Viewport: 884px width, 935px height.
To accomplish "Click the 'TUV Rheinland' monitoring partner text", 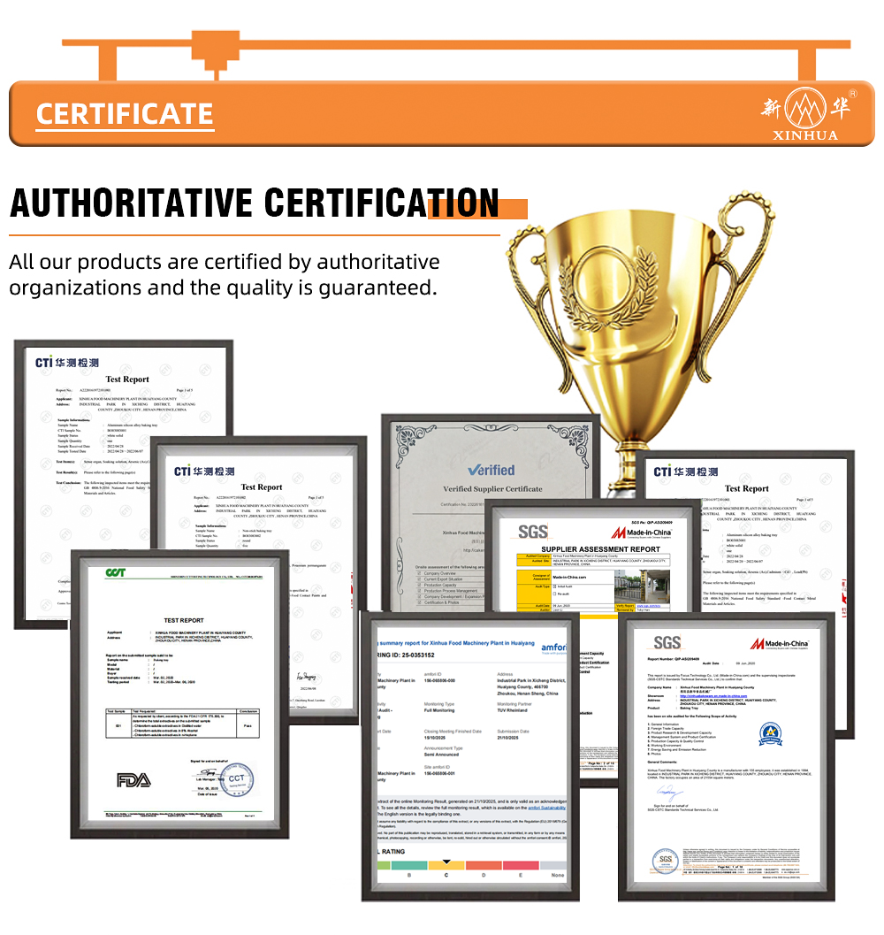I will pos(512,710).
